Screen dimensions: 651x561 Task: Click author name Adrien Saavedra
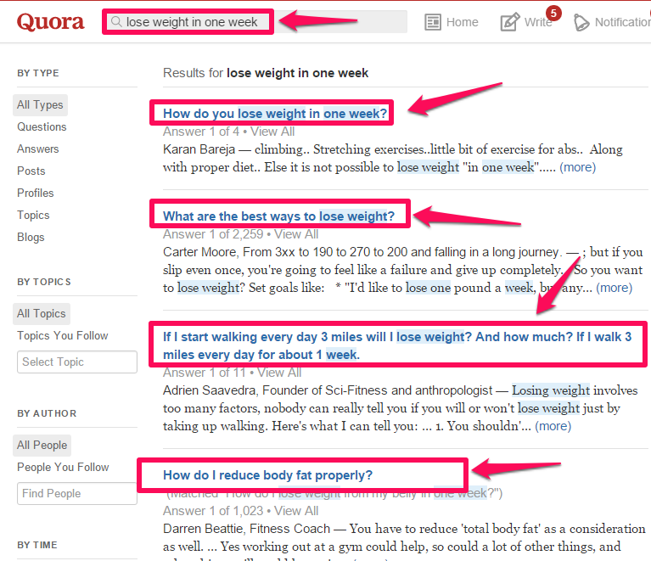(210, 390)
